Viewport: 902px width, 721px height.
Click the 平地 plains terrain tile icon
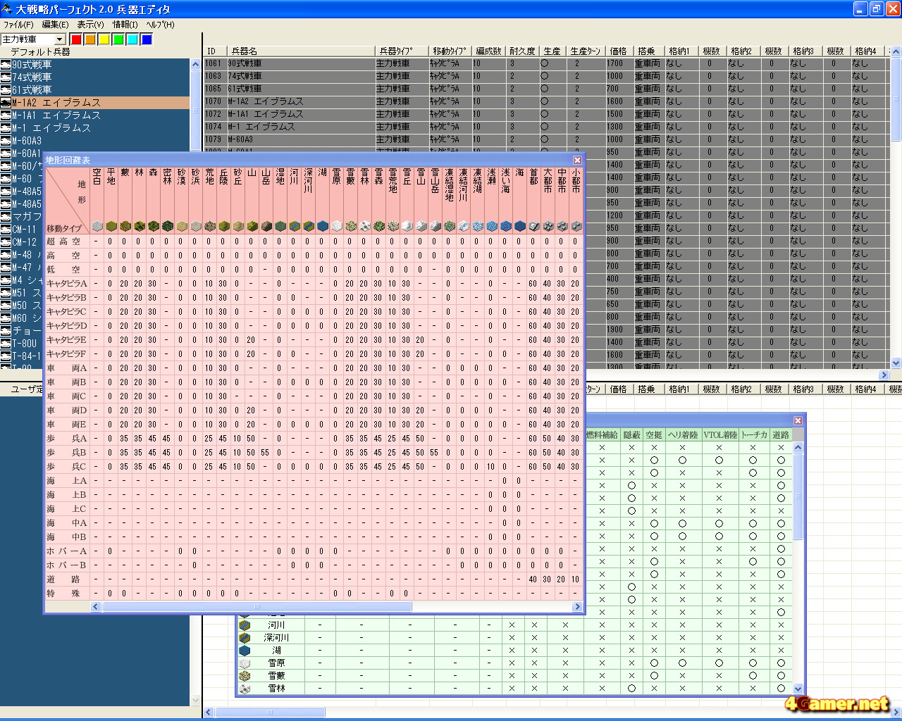[111, 226]
